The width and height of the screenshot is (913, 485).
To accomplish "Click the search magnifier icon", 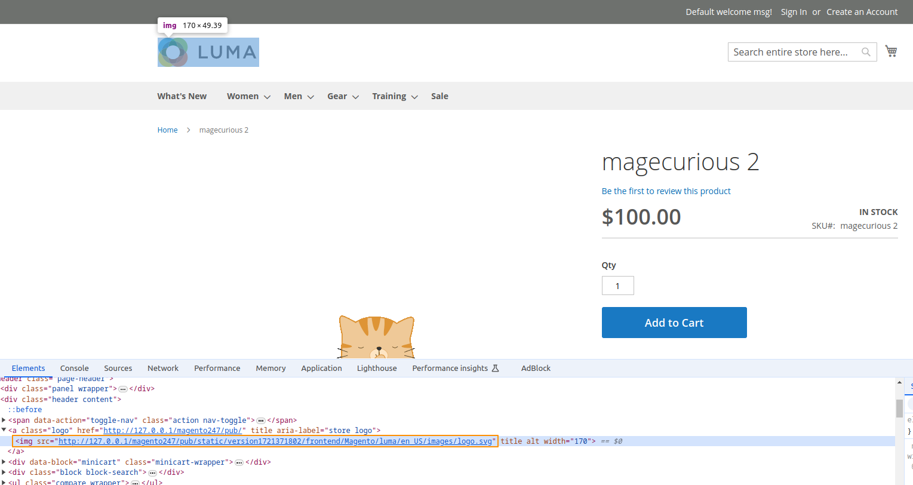I will (866, 52).
